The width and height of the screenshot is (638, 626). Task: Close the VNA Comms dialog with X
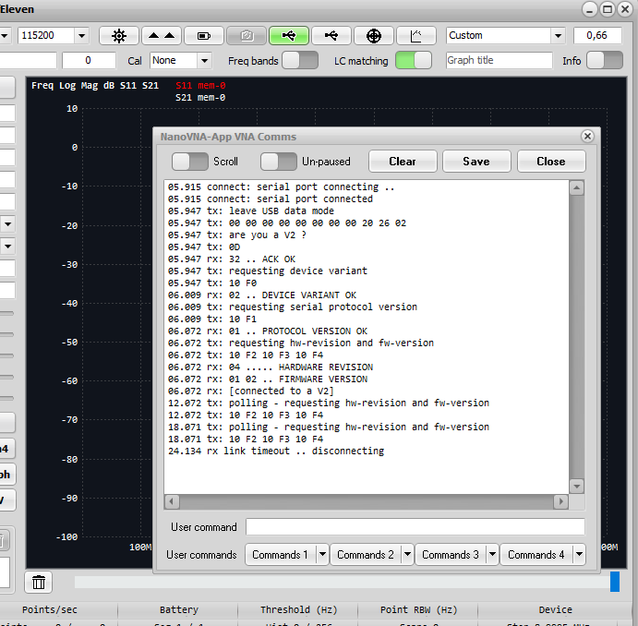[587, 137]
